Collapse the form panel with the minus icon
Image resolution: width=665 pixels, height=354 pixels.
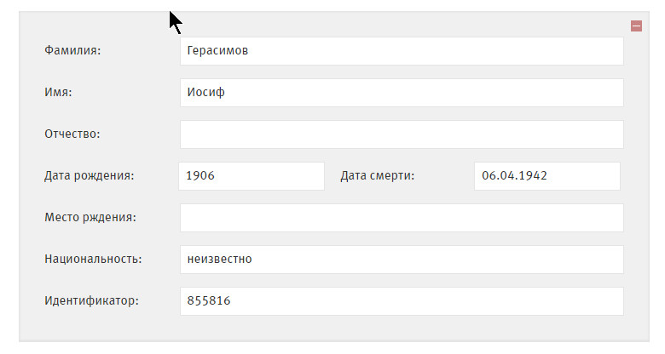pos(636,26)
